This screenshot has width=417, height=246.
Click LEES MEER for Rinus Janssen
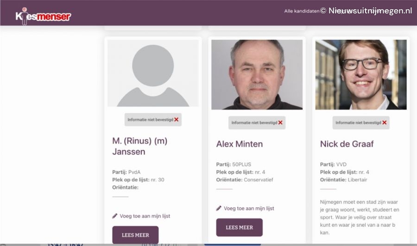coord(135,235)
